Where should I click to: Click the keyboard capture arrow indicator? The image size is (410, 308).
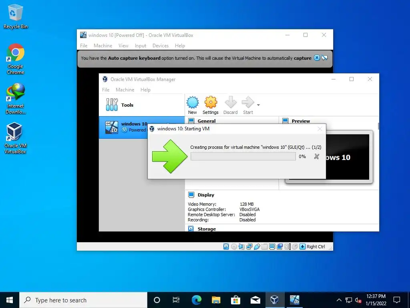click(x=303, y=247)
